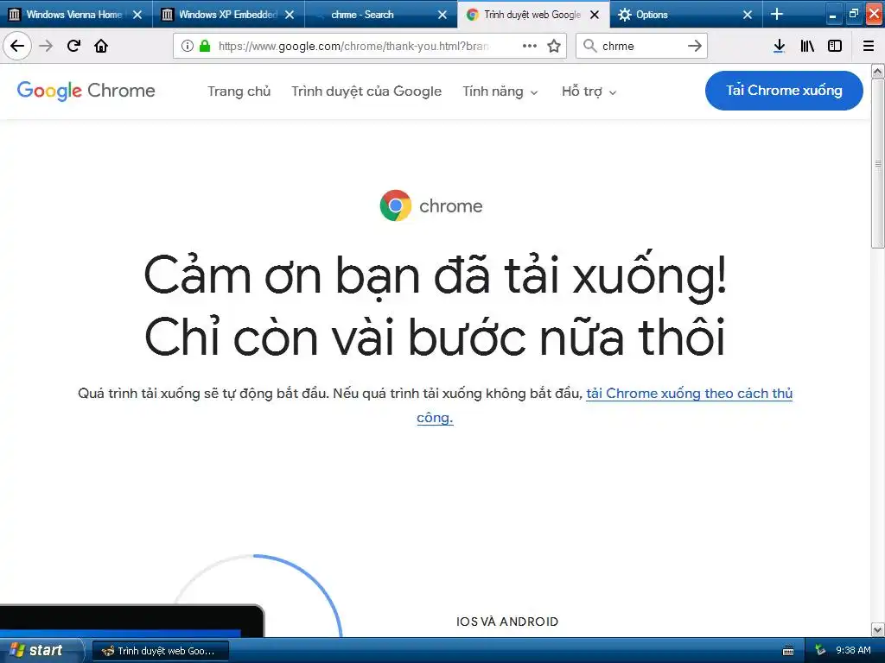The height and width of the screenshot is (663, 885).
Task: Open the Library bookshelf icon
Action: tap(807, 46)
